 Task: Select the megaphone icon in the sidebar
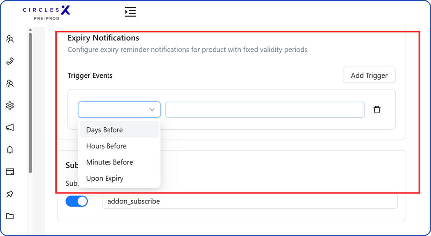tap(10, 127)
